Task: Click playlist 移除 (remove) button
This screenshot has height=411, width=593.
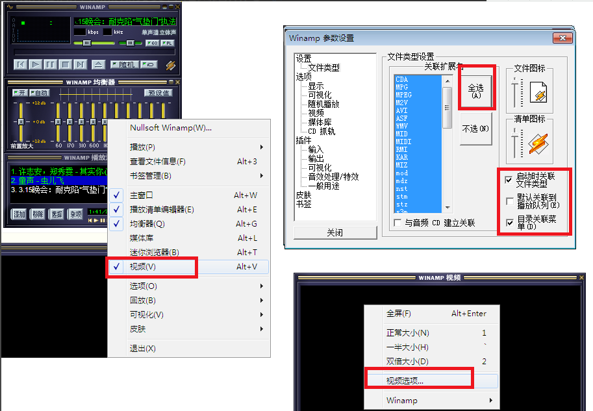Action: coord(38,214)
